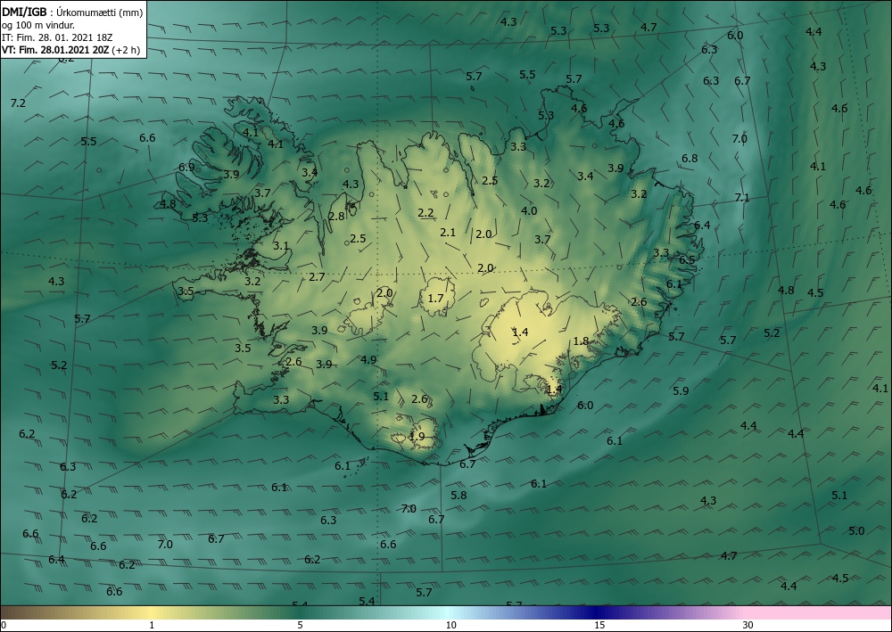Select the 'Úrkomumætti (mm)' label
Screen dimensions: 892x632
click(x=100, y=12)
